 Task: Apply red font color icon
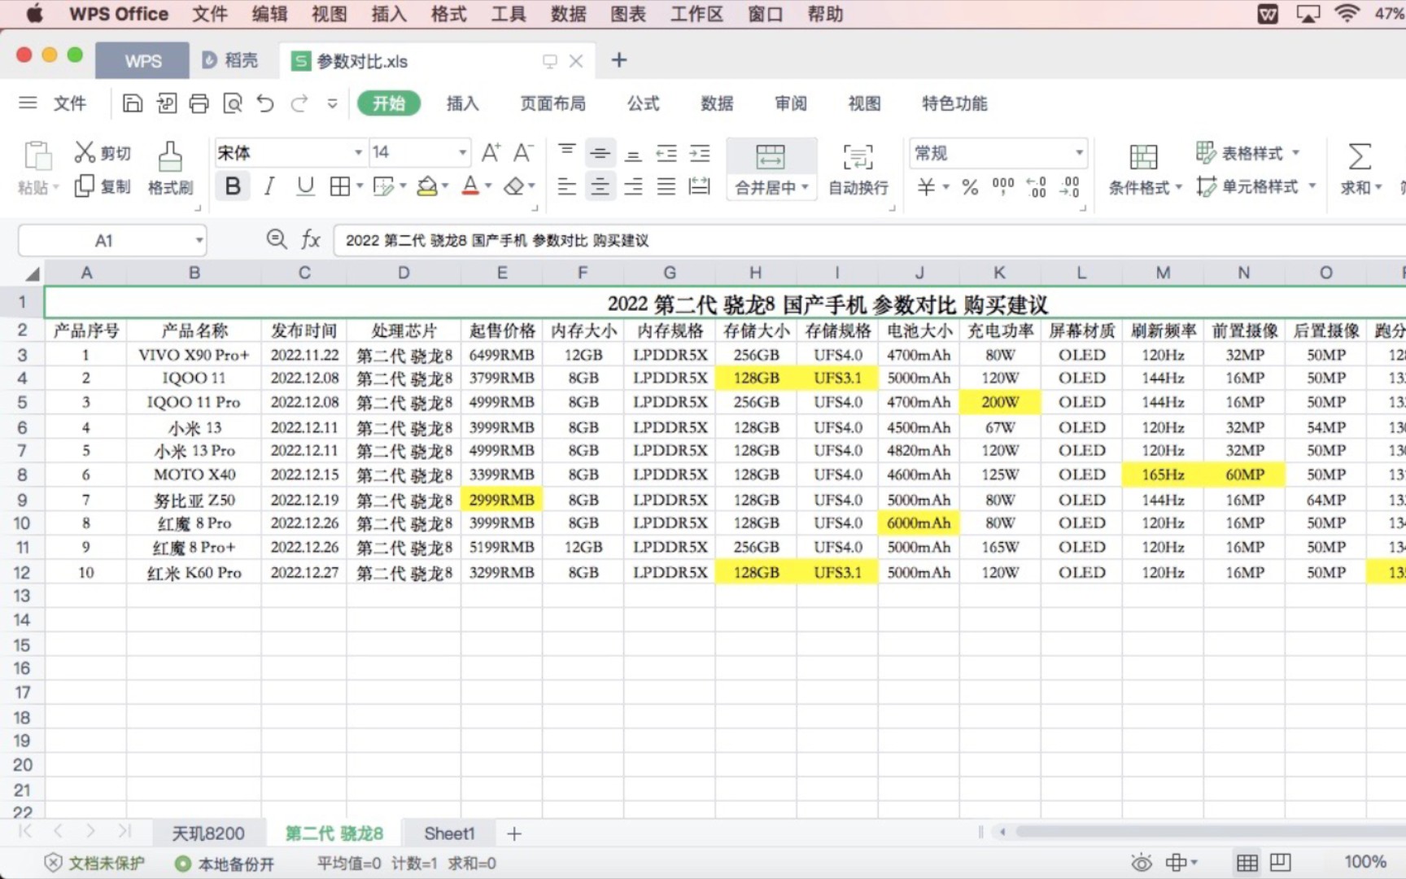[x=470, y=186]
